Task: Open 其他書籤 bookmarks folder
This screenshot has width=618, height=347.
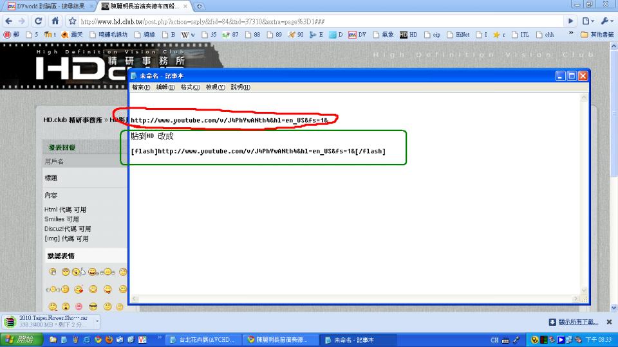Action: (x=597, y=35)
